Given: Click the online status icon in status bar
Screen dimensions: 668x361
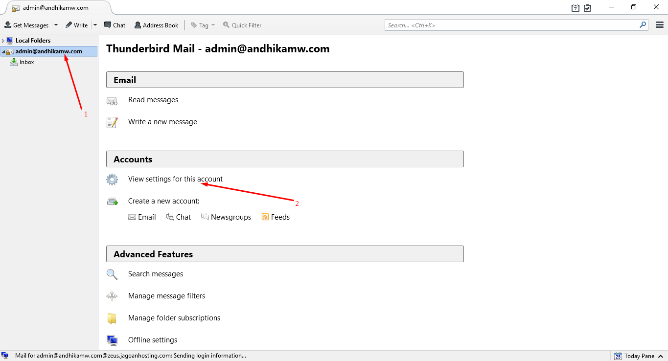Looking at the screenshot, I should coord(5,356).
